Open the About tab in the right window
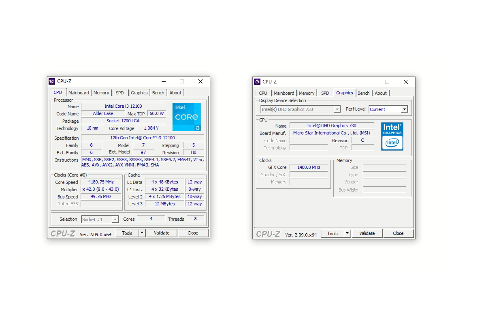 pos(381,93)
